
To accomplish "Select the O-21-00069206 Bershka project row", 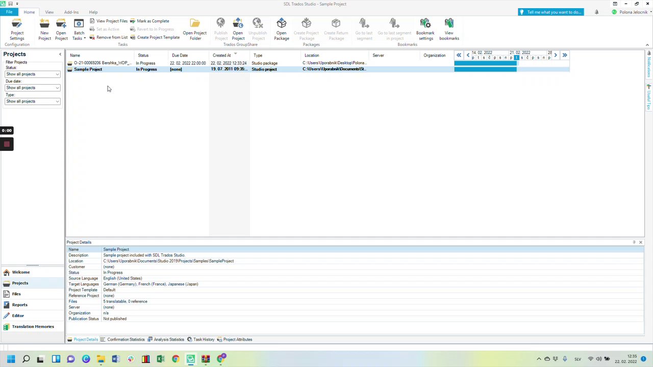I will coord(260,63).
